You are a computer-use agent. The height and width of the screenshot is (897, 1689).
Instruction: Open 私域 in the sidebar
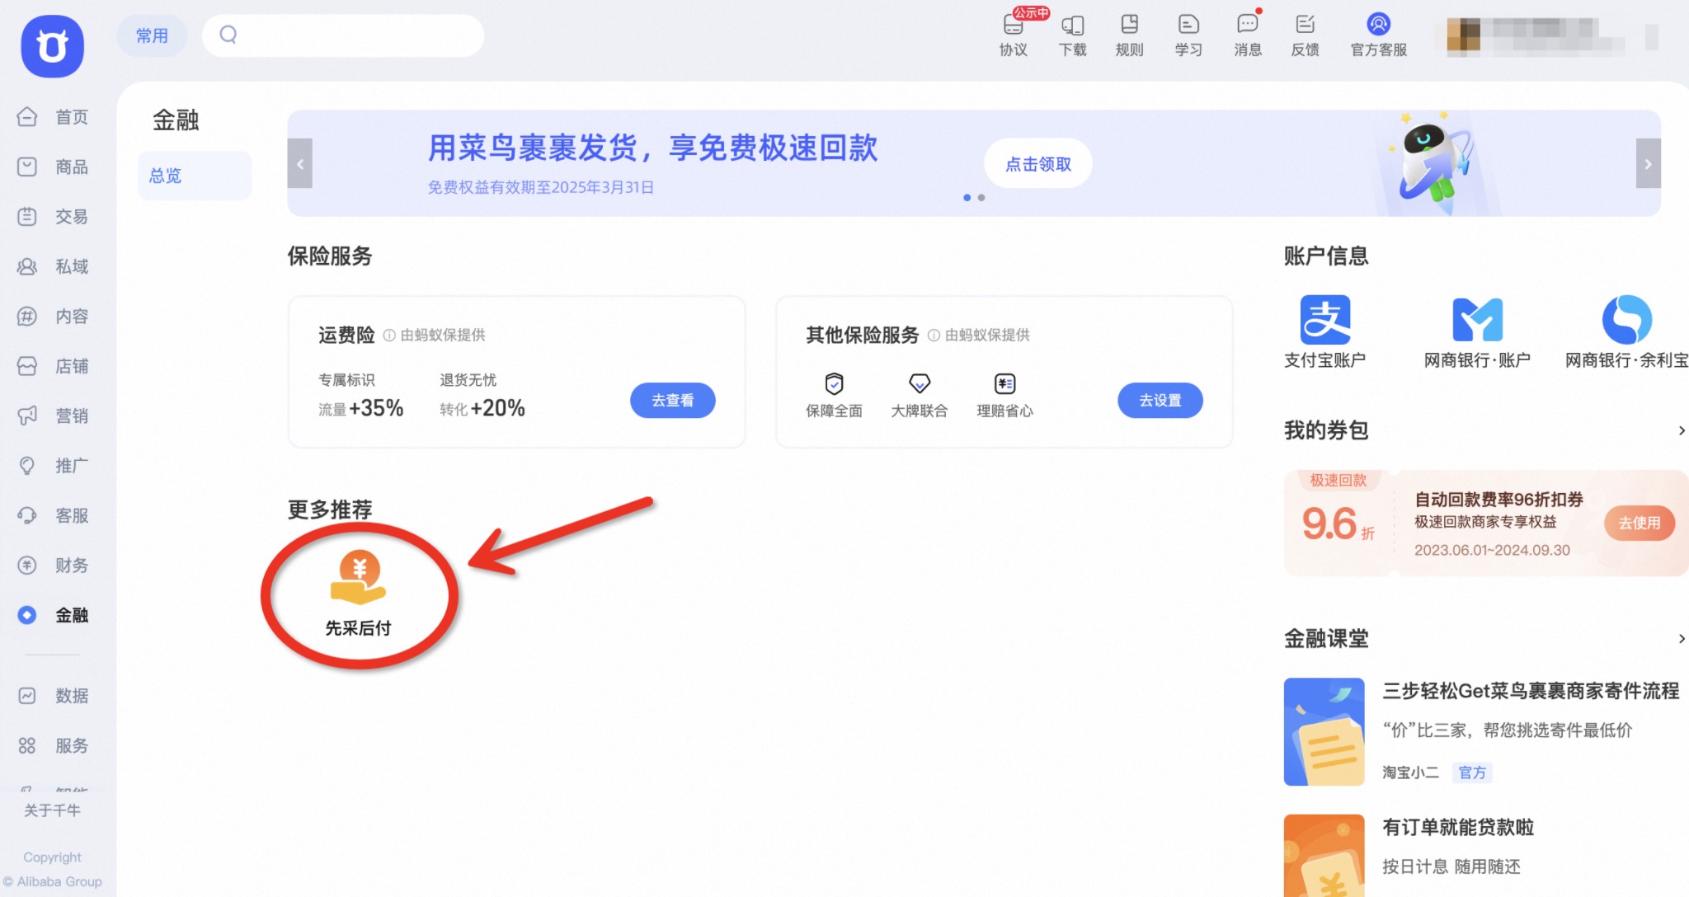point(54,266)
